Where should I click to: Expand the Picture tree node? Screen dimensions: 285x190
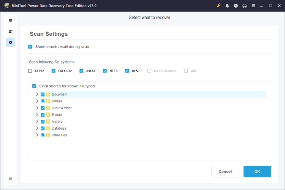point(37,101)
